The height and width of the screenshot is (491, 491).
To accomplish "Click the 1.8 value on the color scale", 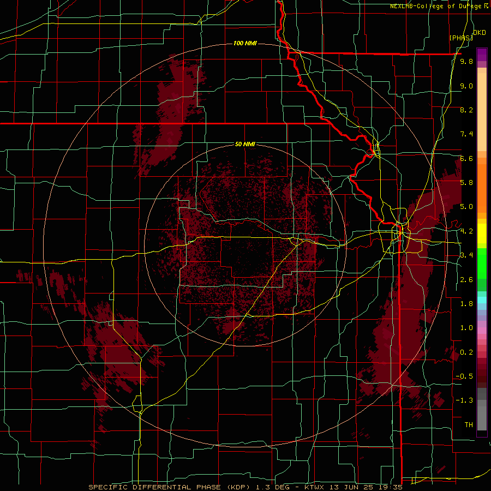I will (466, 304).
